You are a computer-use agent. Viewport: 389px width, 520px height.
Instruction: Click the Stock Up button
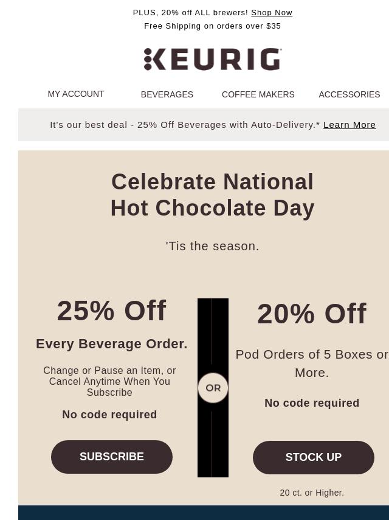[x=313, y=457]
